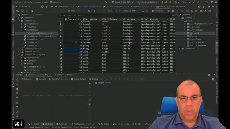Viewport: 230px width, 129px height.
Task: Click the view options eye icon in grid toolbar
Action: click(169, 11)
